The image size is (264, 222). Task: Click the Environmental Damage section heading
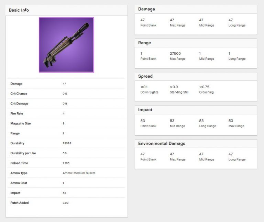click(162, 143)
